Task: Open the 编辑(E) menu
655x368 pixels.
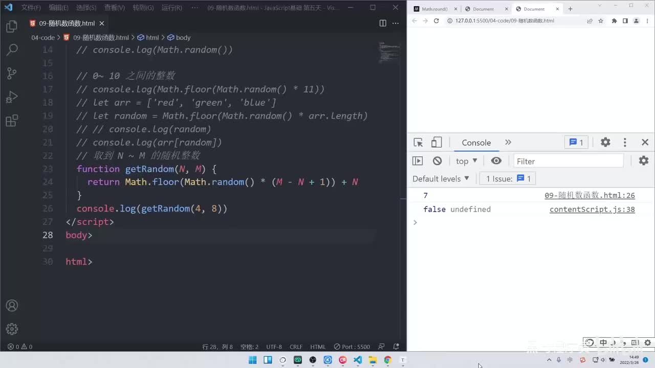Action: coord(58,8)
